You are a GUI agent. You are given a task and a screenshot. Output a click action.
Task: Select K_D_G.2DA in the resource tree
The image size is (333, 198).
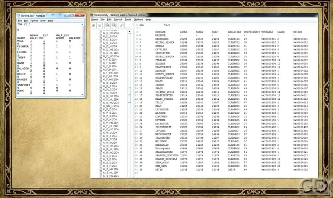point(110,43)
